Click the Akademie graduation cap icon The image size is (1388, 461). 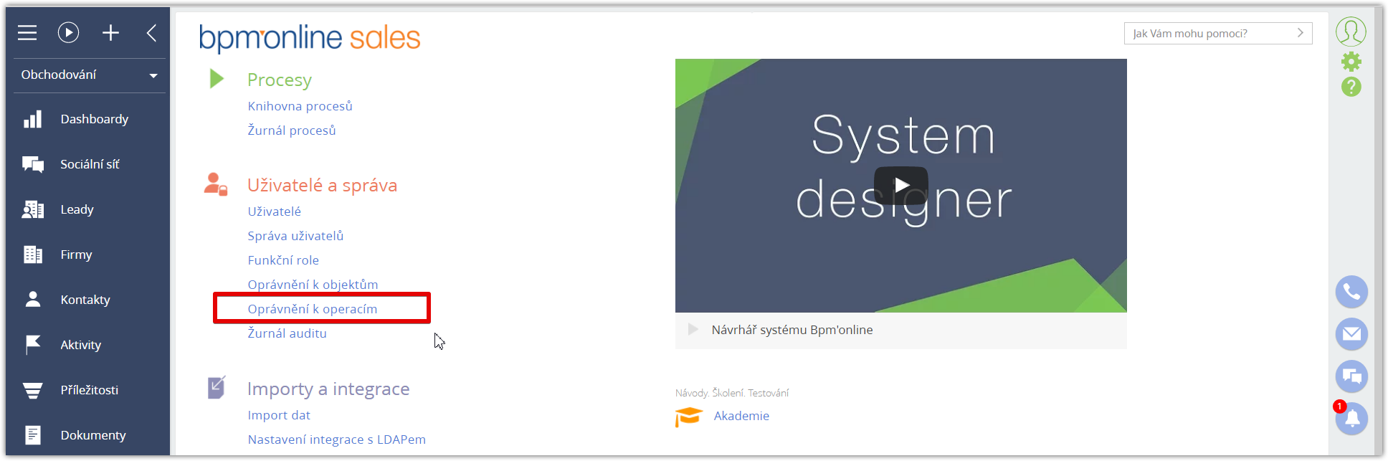click(688, 417)
